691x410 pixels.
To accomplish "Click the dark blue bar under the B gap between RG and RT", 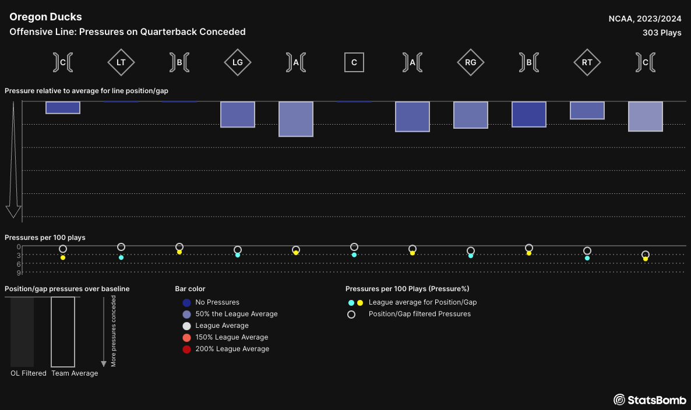I will 529,115.
